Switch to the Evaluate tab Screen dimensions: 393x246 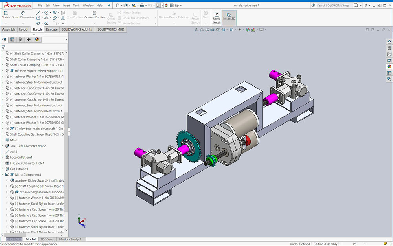[51, 29]
